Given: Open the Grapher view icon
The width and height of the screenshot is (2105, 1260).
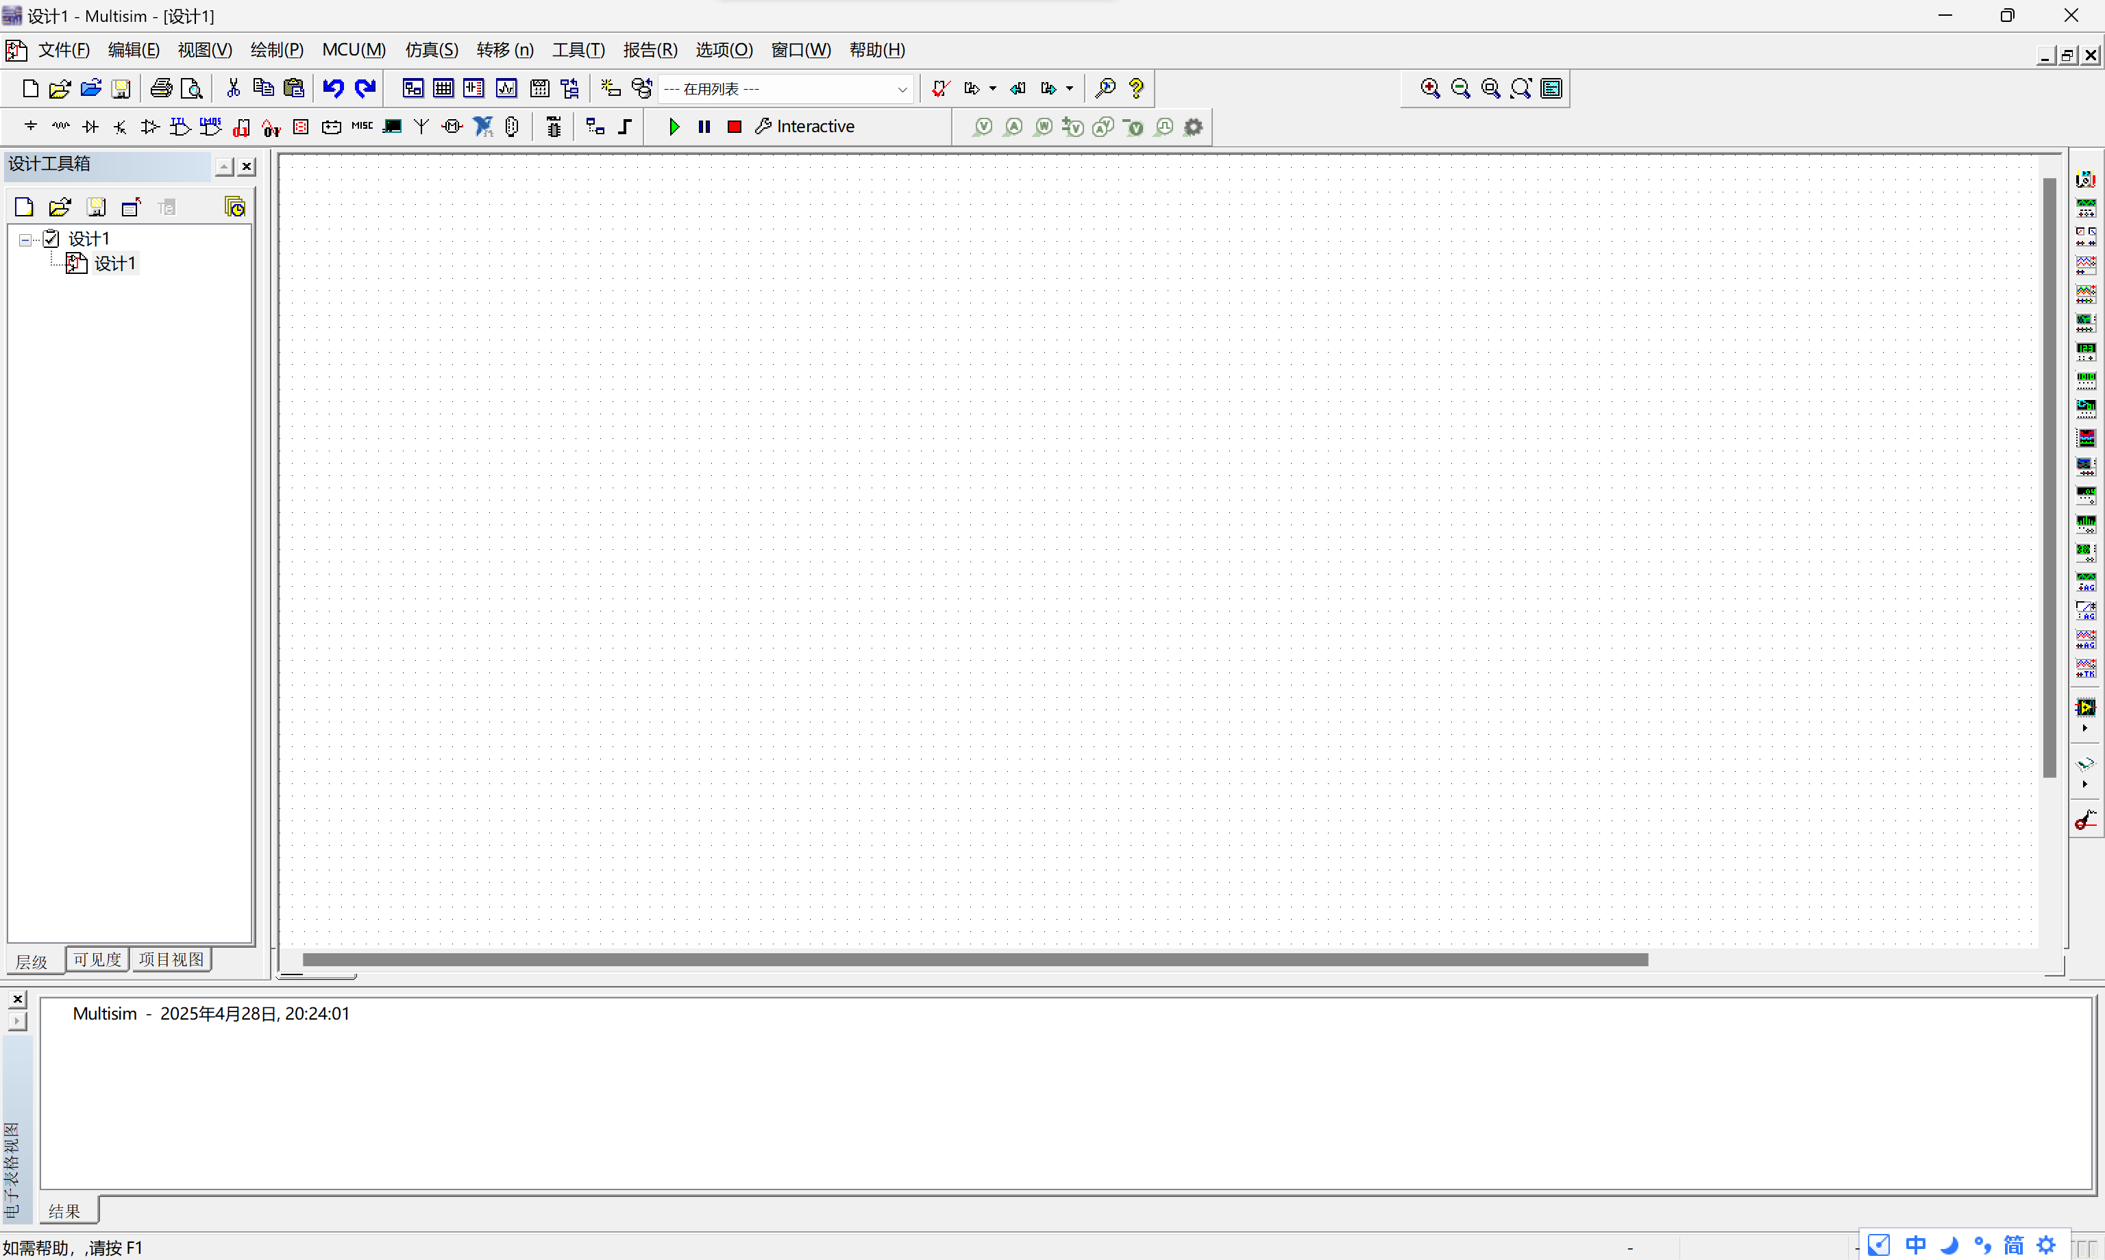Looking at the screenshot, I should pyautogui.click(x=506, y=88).
